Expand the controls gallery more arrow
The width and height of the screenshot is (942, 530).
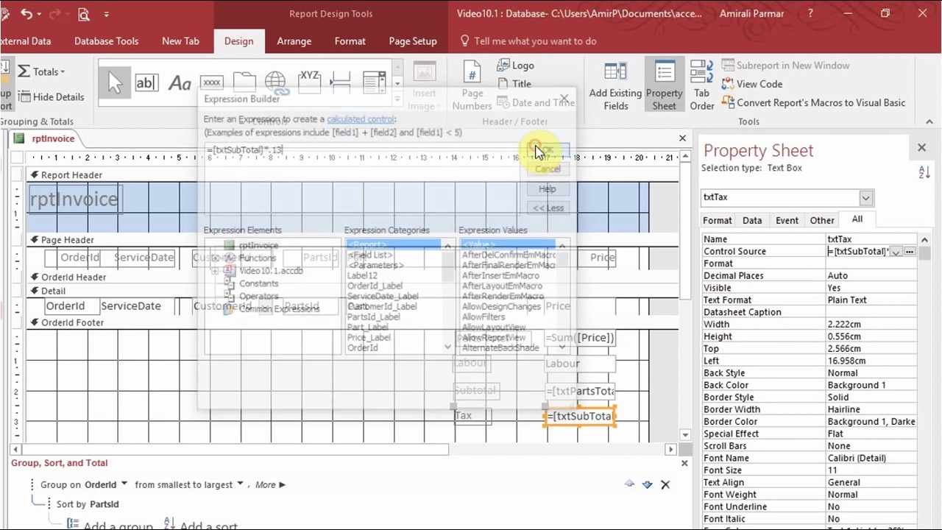tap(397, 98)
